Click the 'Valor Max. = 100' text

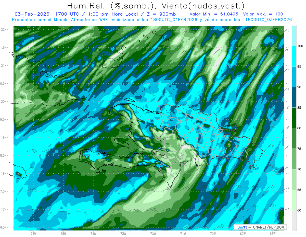(x=263, y=14)
